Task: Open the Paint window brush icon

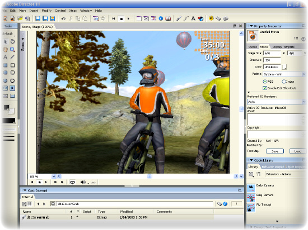Action: pos(179,18)
